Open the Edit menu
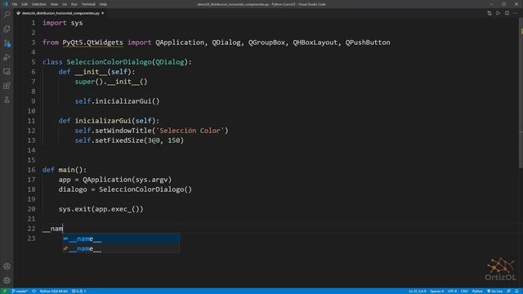 coord(25,4)
